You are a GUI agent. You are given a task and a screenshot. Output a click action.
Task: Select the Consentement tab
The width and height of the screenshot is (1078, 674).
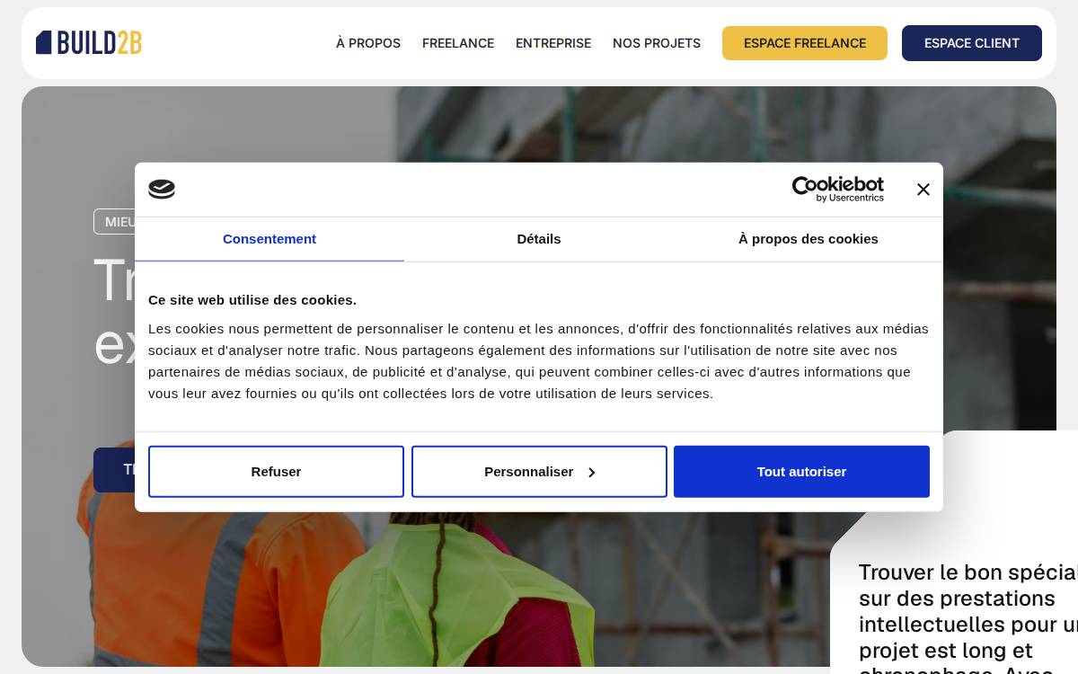pyautogui.click(x=269, y=239)
